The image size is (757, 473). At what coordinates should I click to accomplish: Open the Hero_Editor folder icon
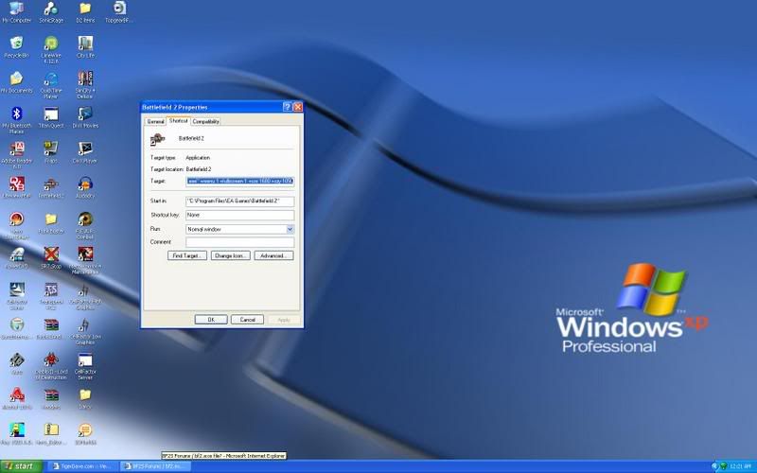(x=51, y=435)
